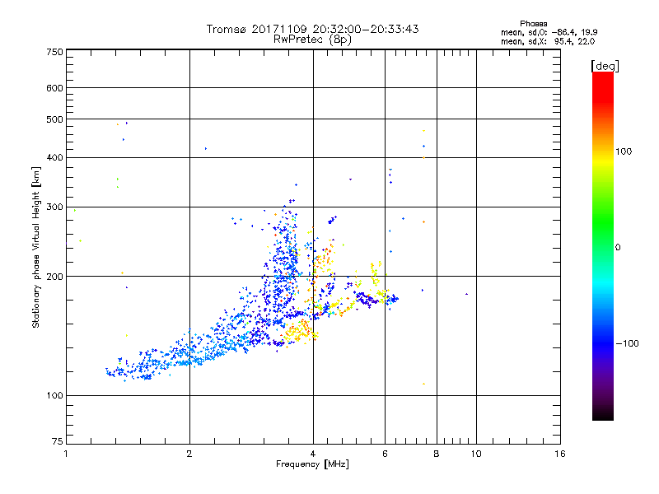Click the x-axis tick label '1'

coord(66,454)
